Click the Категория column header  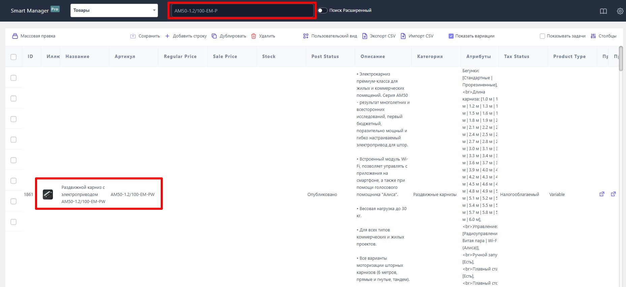coord(430,56)
